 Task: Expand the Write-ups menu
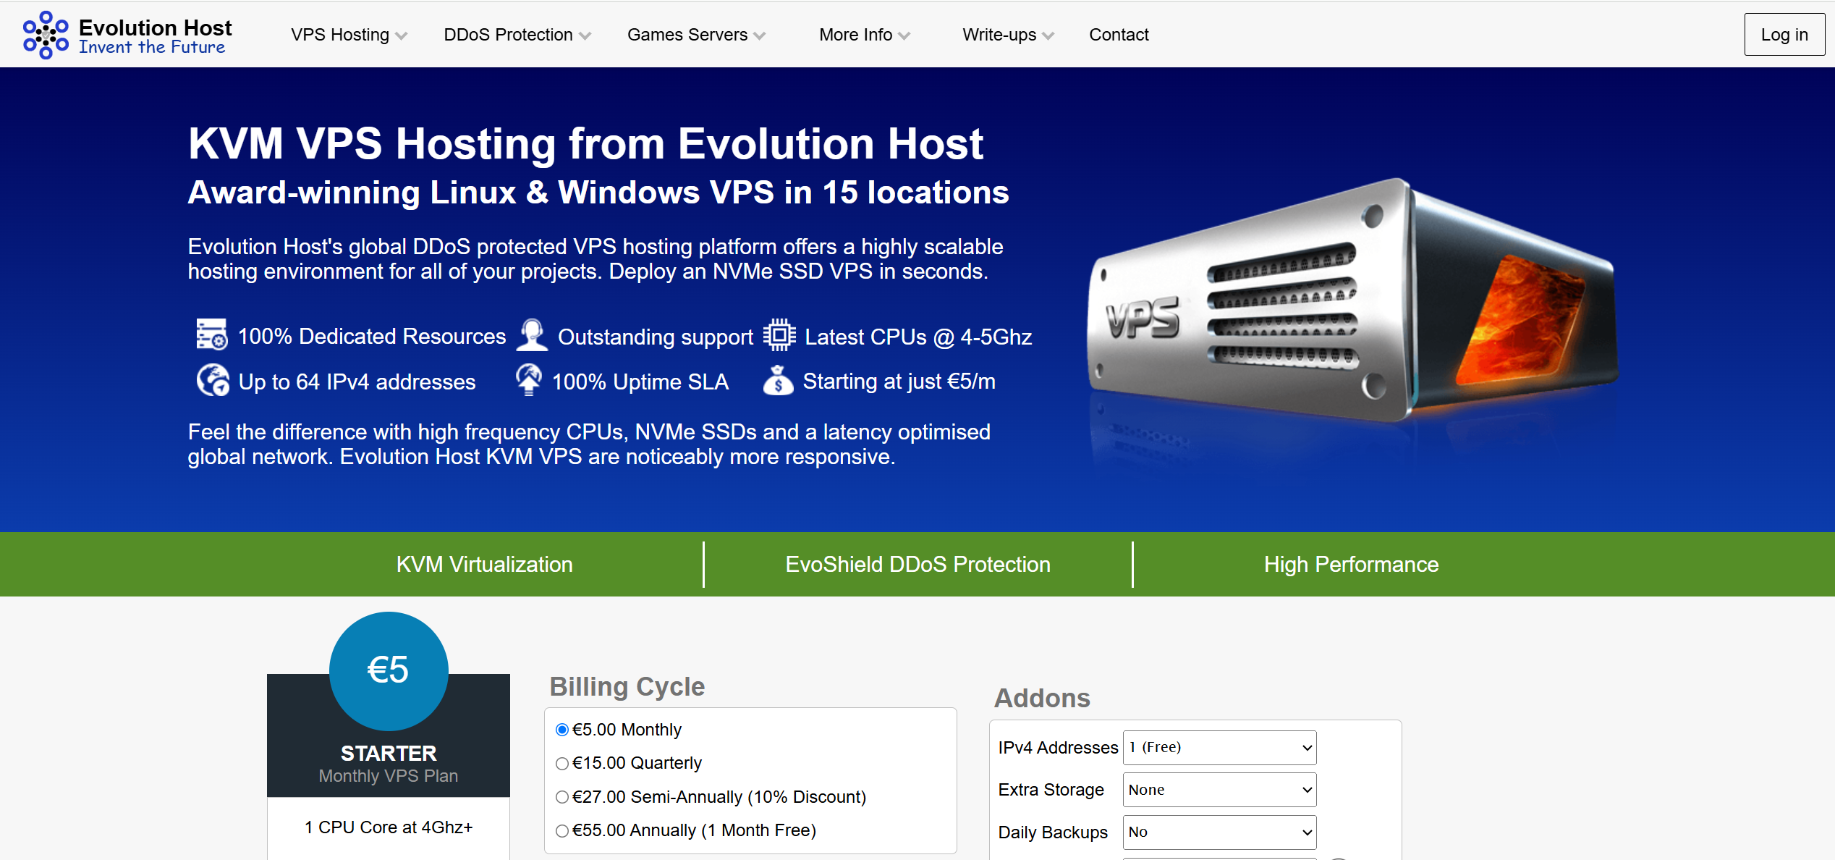pyautogui.click(x=1008, y=35)
